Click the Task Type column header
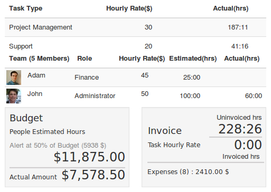This screenshot has height=192, width=271. pos(26,8)
